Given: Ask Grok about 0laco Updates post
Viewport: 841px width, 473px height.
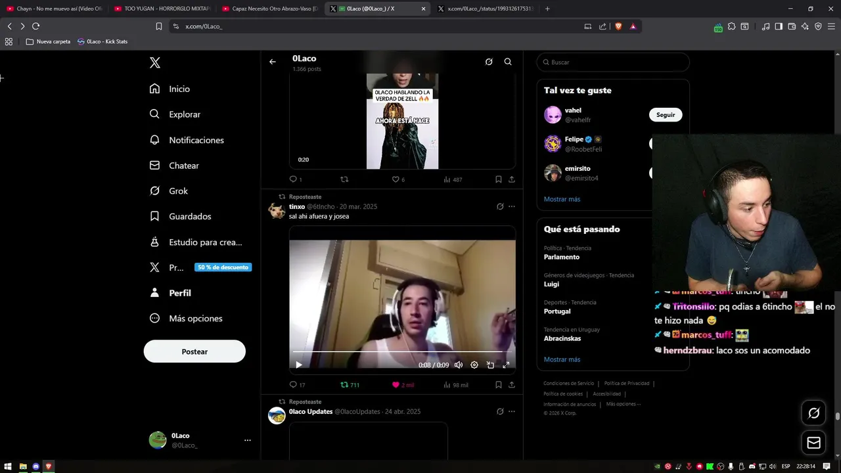Looking at the screenshot, I should tap(500, 411).
